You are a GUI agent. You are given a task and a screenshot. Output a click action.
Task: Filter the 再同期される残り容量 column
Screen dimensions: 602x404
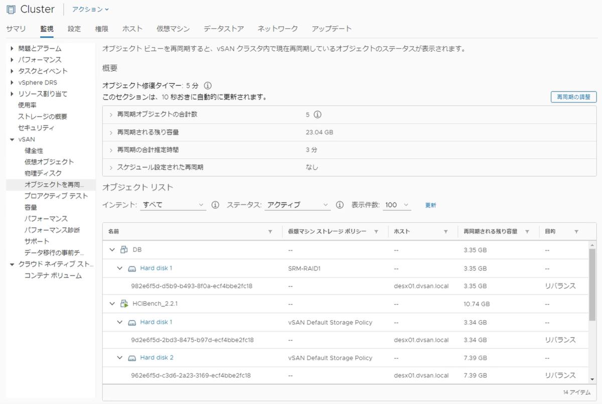[527, 232]
